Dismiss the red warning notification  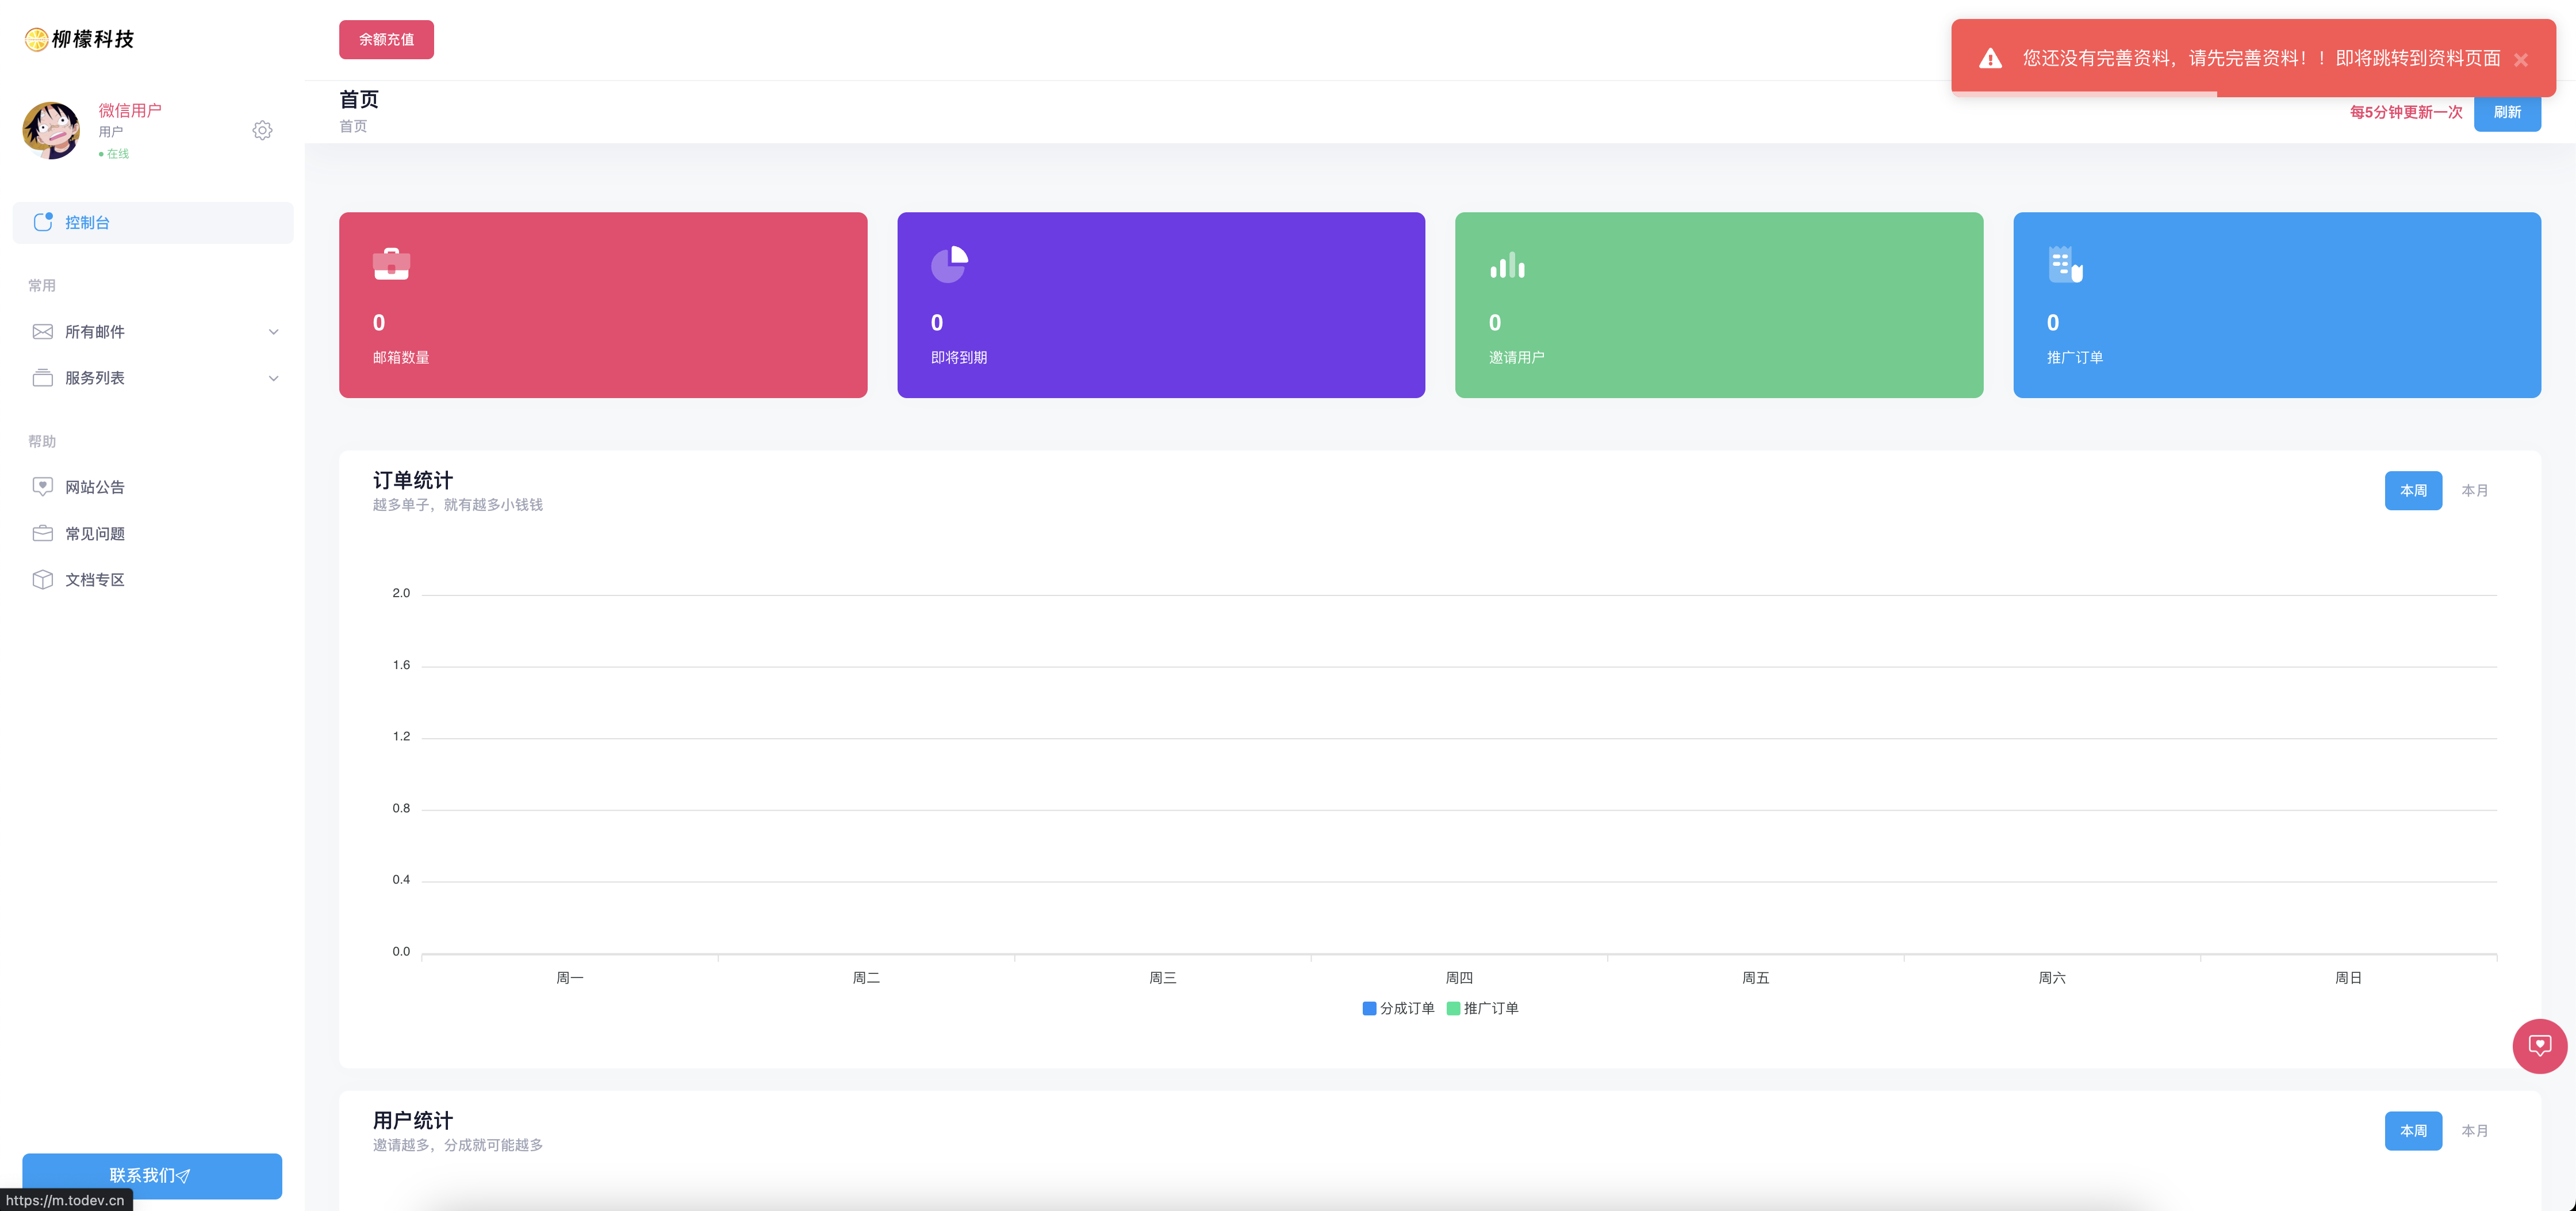click(x=2521, y=60)
